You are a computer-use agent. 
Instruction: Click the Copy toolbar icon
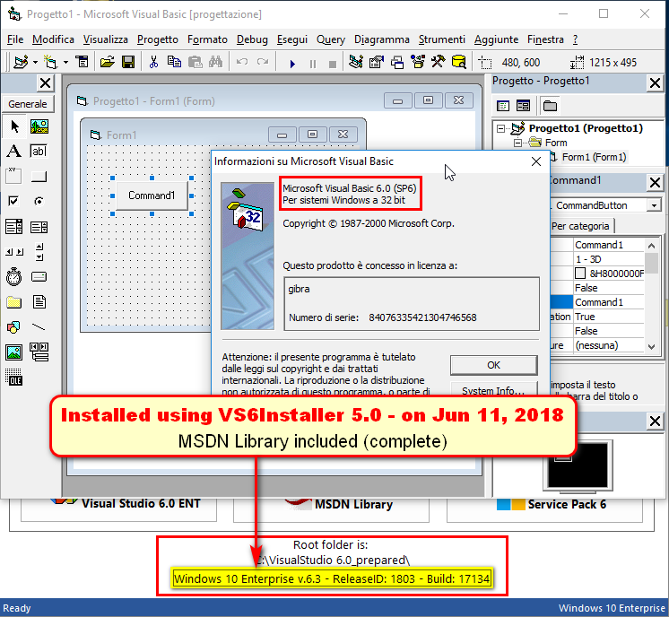tap(174, 62)
